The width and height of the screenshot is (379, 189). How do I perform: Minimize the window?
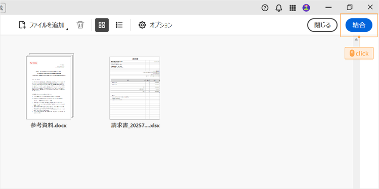click(x=328, y=8)
